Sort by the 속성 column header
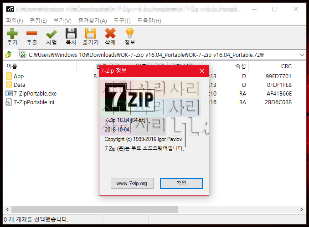 [x=241, y=66]
